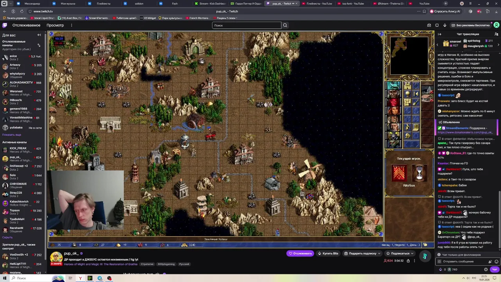Click the red player flag in game
Screen dimensions: 501x282
tap(399, 173)
